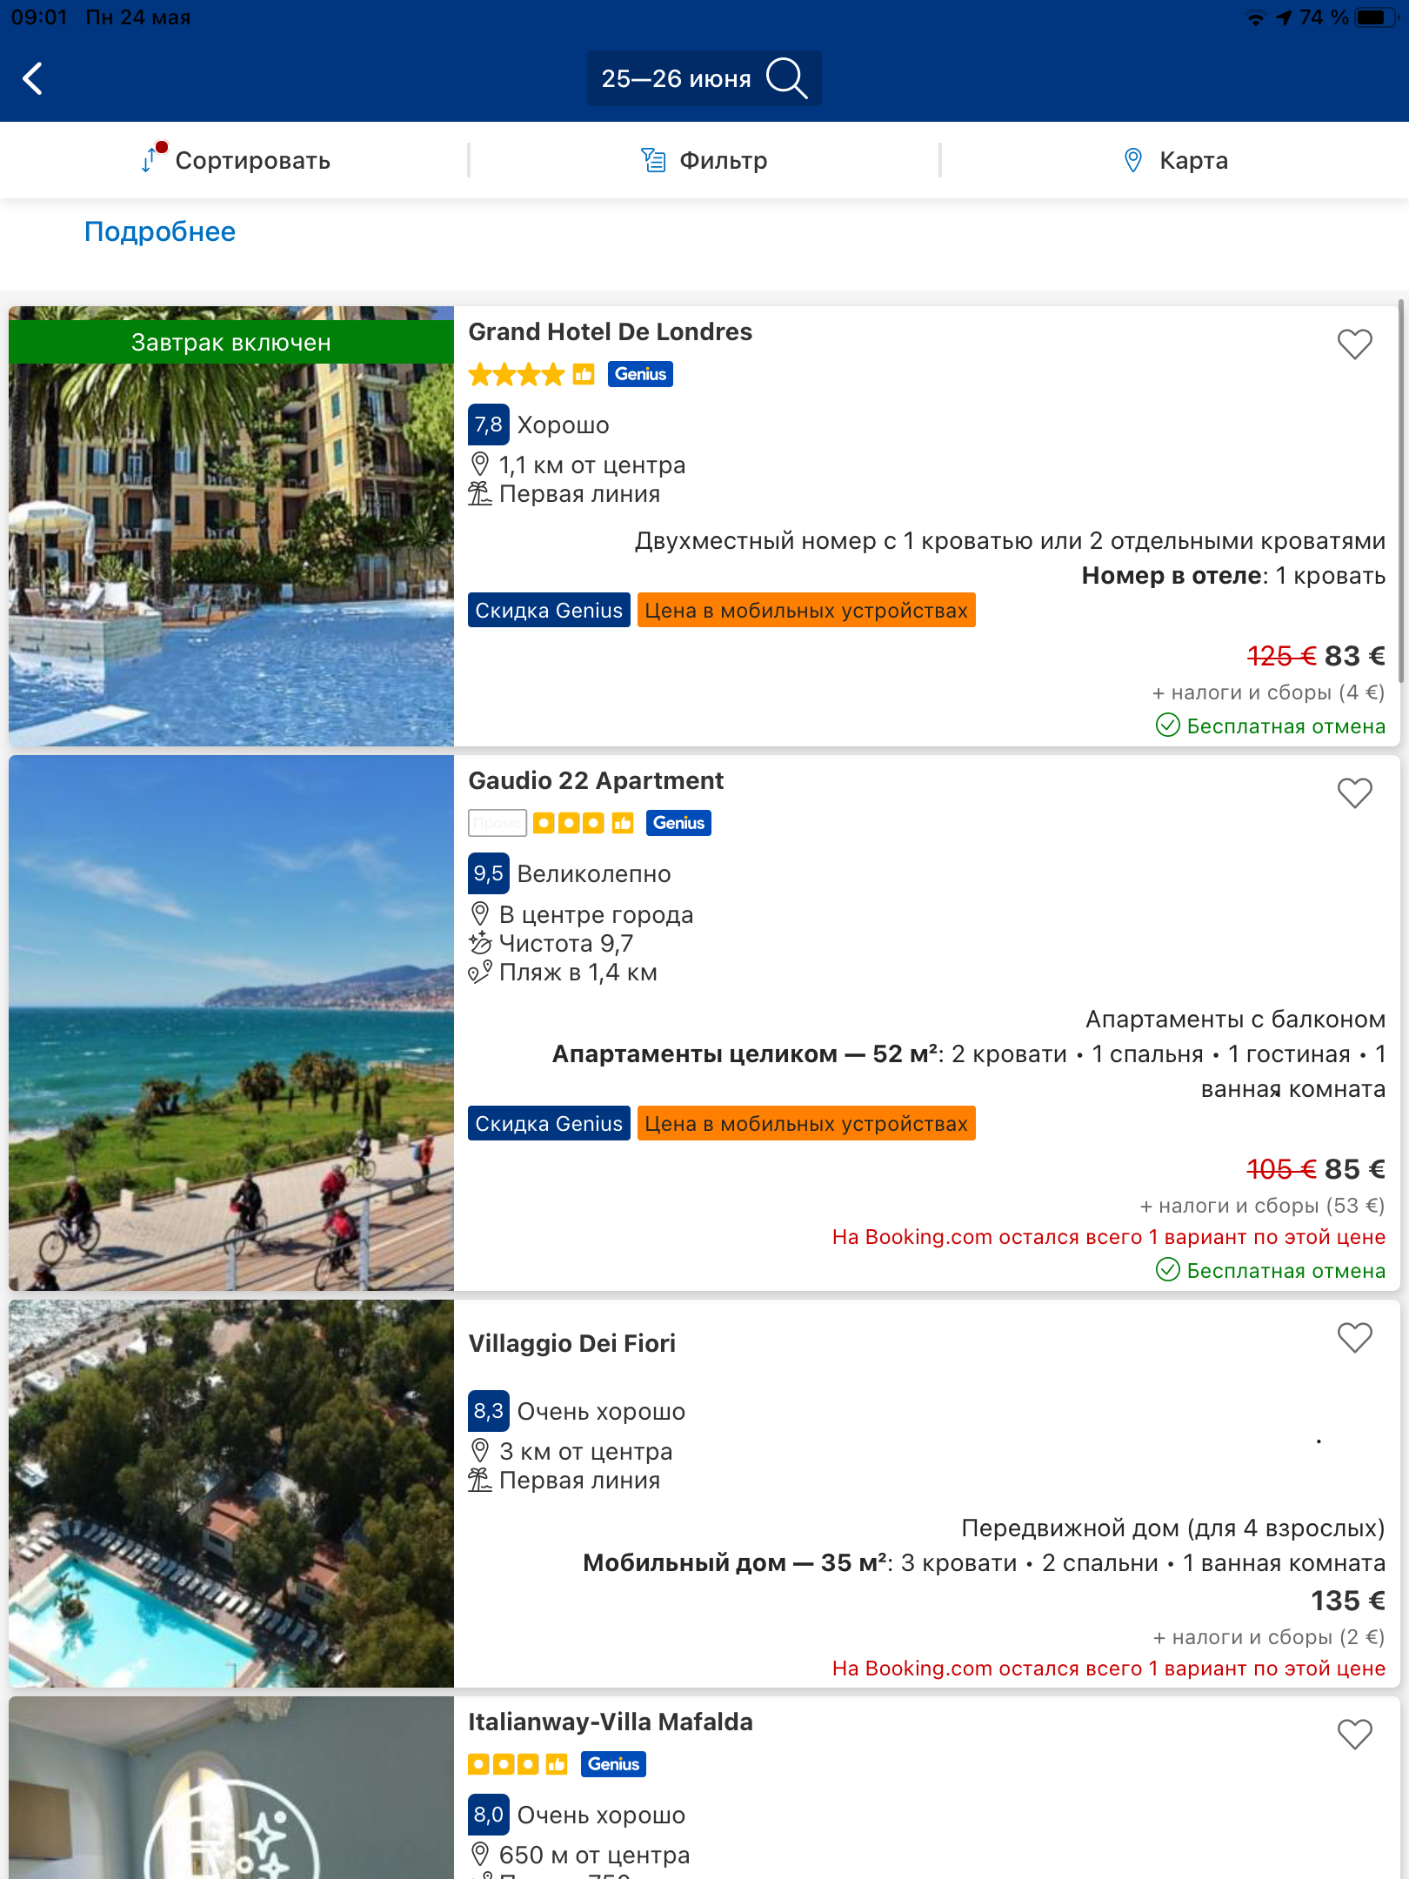Save Grand Hotel De Londres to favorites

(x=1354, y=344)
